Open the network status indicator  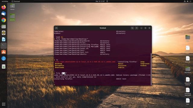(x=185, y=1)
